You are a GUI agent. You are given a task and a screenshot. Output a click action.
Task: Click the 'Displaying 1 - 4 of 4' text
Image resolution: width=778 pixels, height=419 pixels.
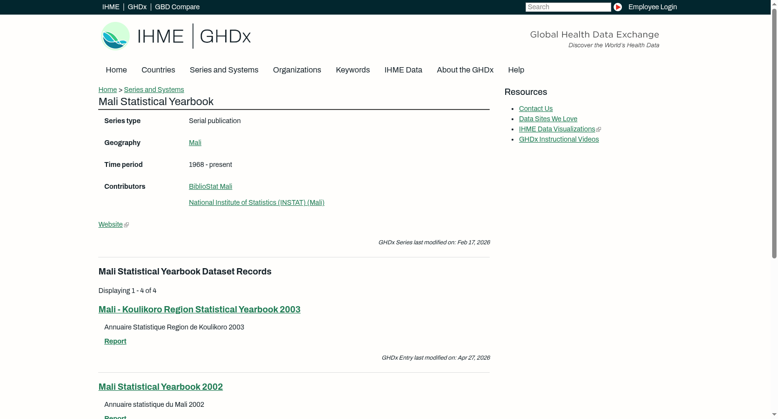click(127, 291)
